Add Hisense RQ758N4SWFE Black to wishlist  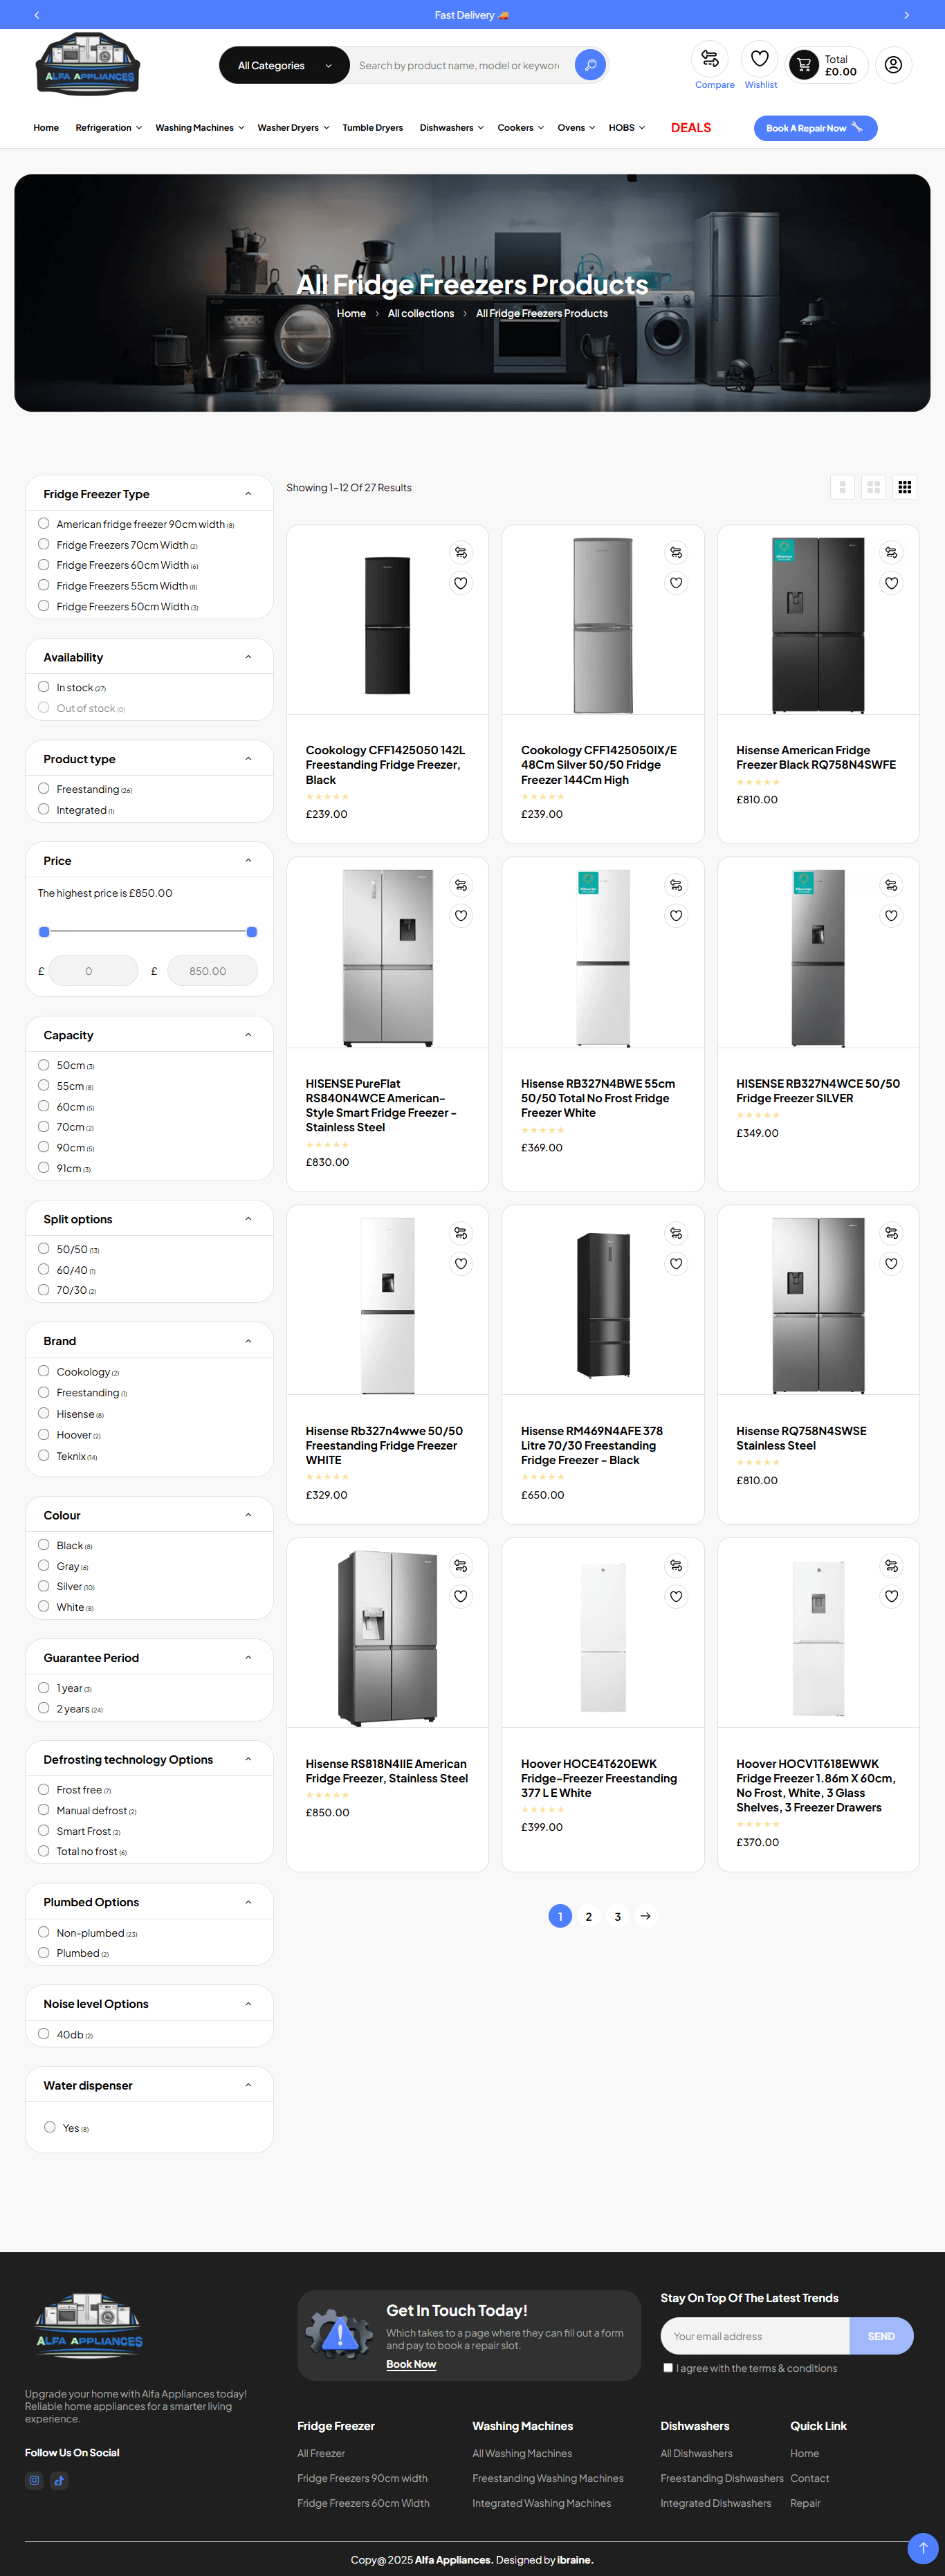pos(891,583)
